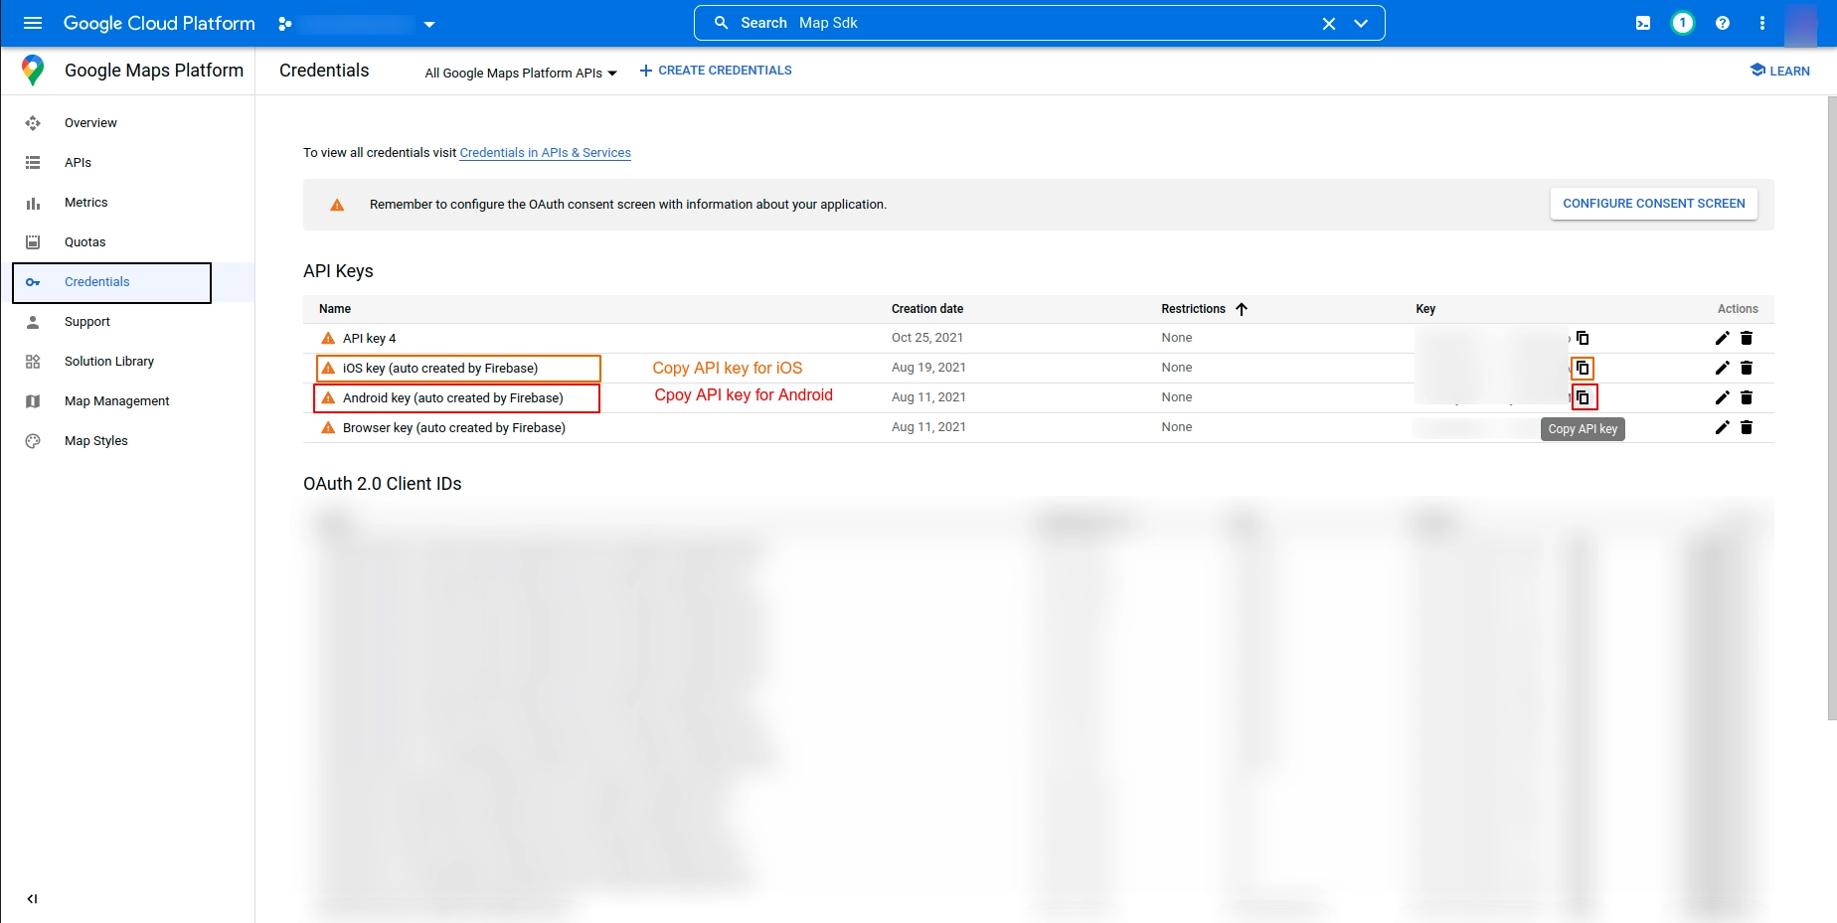This screenshot has height=923, width=1837.
Task: Expand the search options chevron
Action: pyautogui.click(x=1361, y=24)
